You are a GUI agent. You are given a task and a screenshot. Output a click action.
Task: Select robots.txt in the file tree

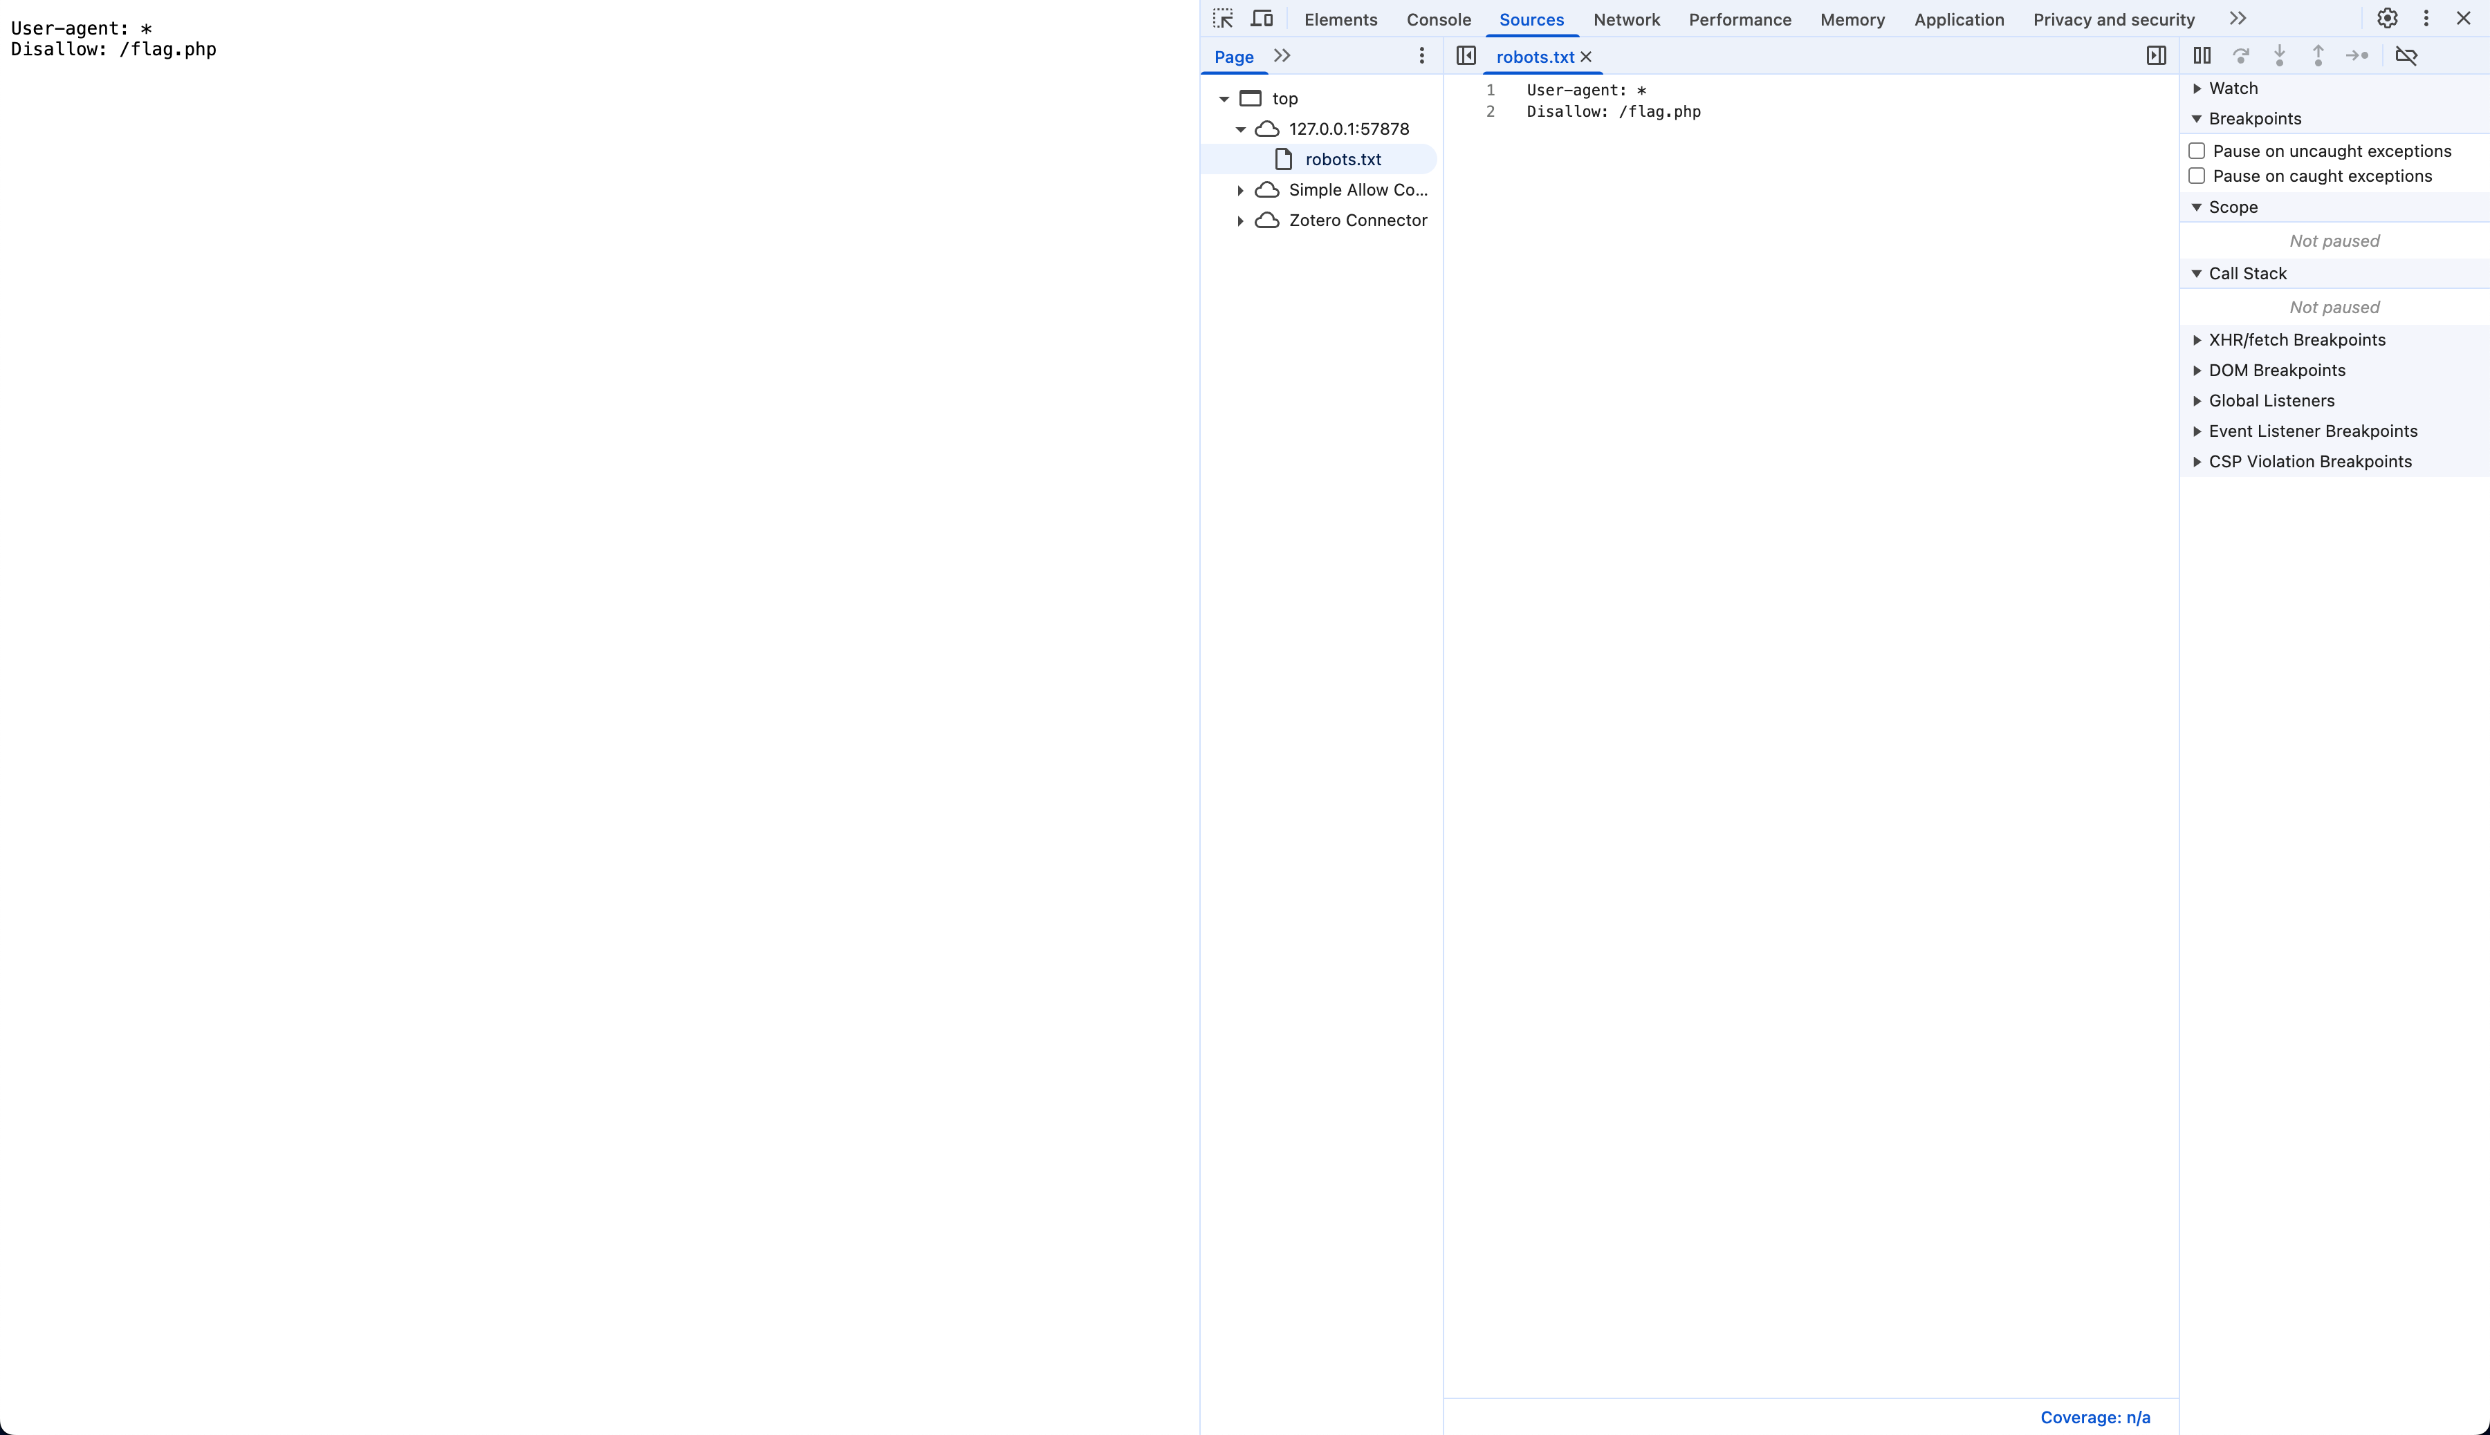point(1342,160)
